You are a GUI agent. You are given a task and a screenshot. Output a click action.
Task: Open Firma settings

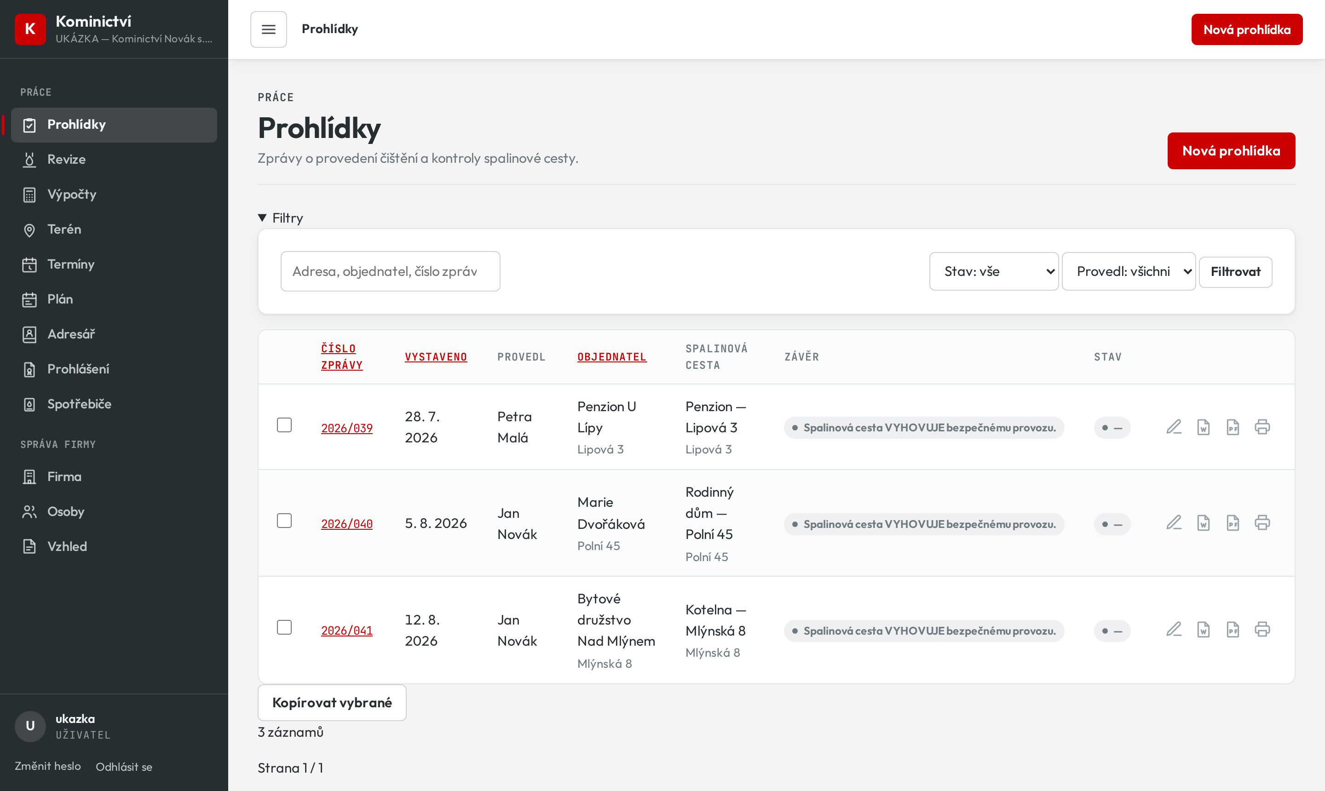[x=114, y=476]
